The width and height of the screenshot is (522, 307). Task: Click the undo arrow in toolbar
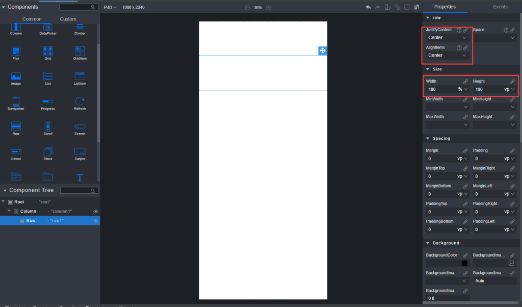(x=368, y=7)
